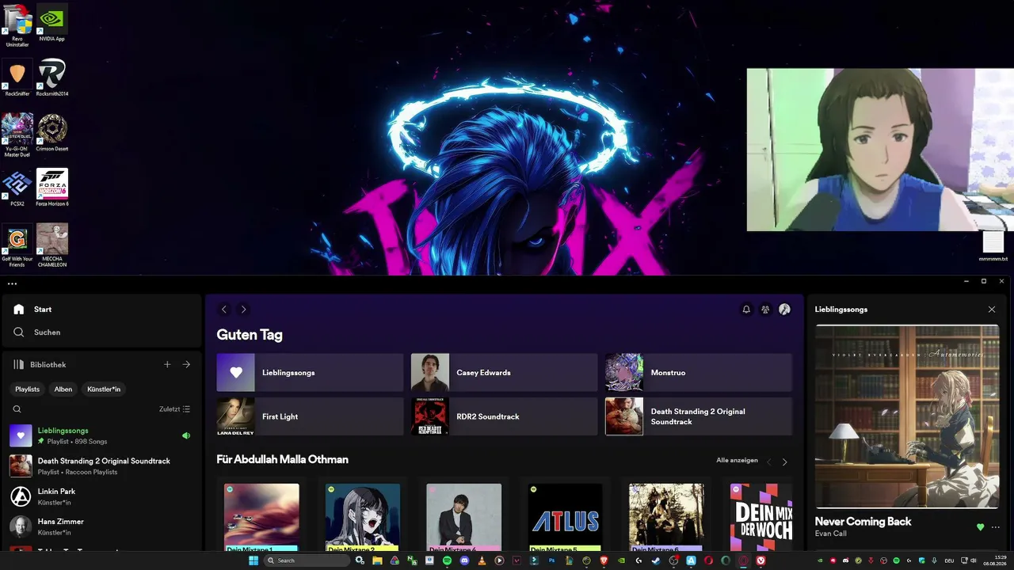This screenshot has width=1014, height=570.
Task: Select NVIDIA App desktop shortcut
Action: 52,23
